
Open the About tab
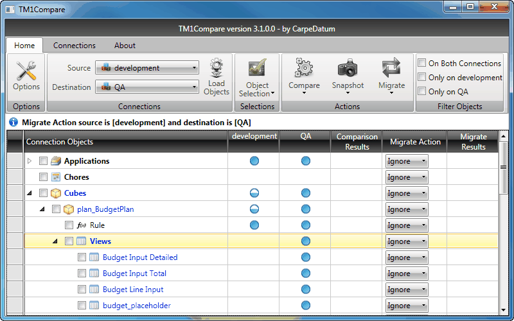(125, 45)
